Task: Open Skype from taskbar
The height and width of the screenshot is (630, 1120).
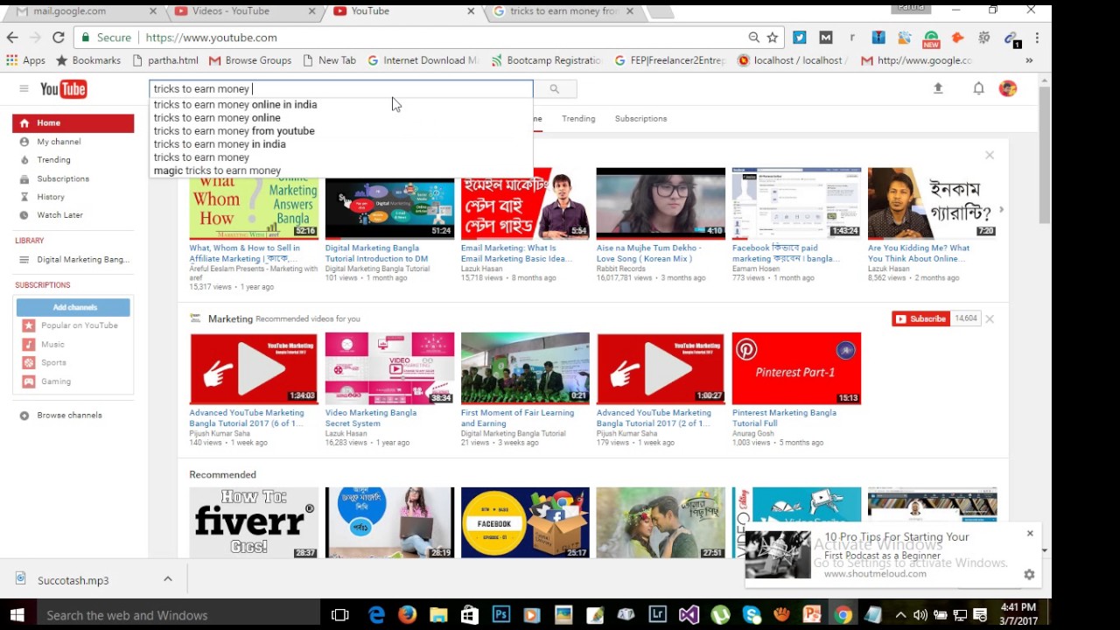Action: pyautogui.click(x=752, y=615)
